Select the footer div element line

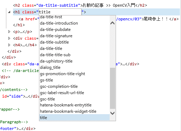click(18, 129)
